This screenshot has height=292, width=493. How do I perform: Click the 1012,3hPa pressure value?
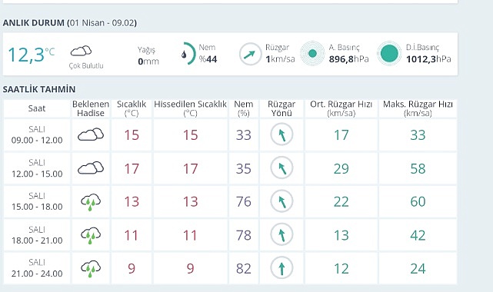coord(428,59)
